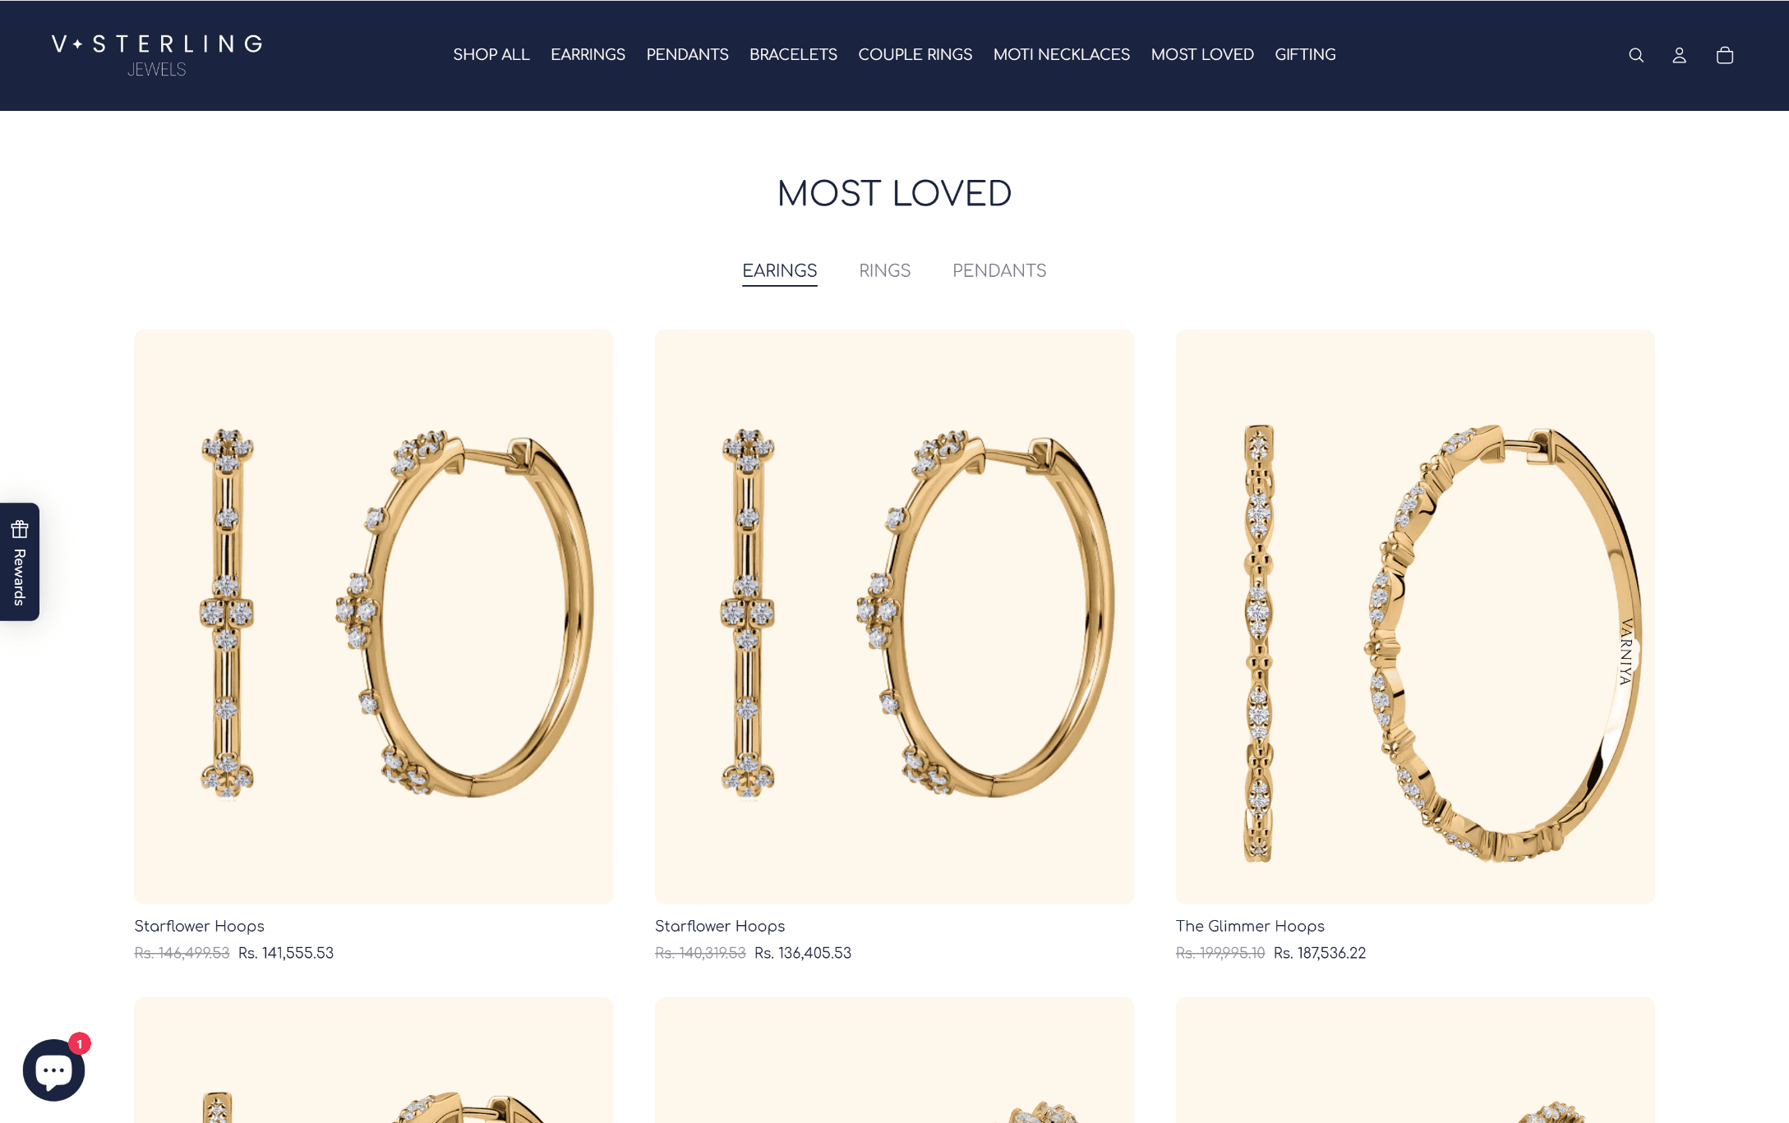Image resolution: width=1789 pixels, height=1123 pixels.
Task: Open EARRINGS menu in header
Action: [588, 54]
